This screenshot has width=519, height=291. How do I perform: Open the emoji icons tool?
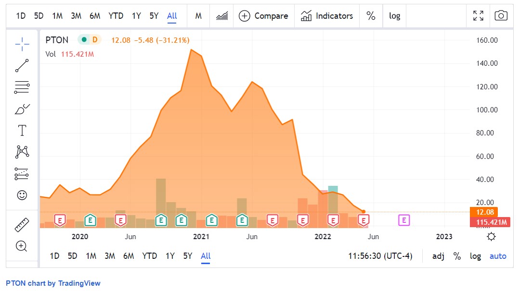22,195
